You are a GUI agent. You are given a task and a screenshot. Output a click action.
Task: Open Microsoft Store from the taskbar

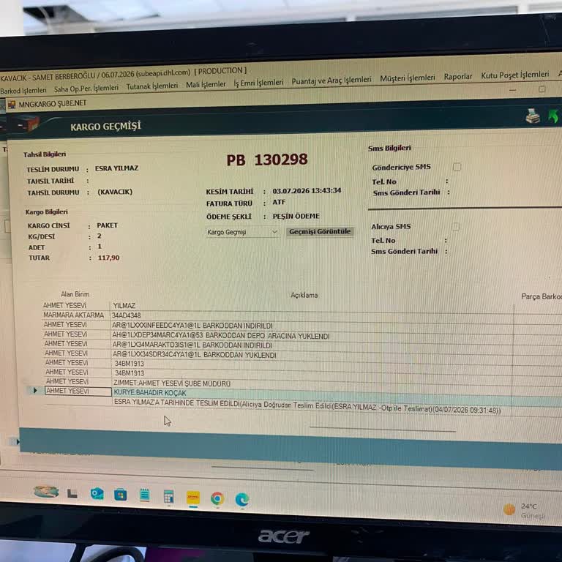point(121,495)
